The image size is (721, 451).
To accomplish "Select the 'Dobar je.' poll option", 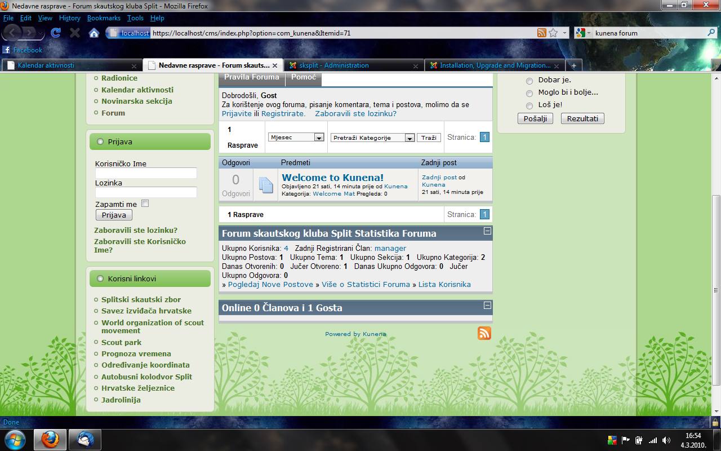I will pos(529,81).
